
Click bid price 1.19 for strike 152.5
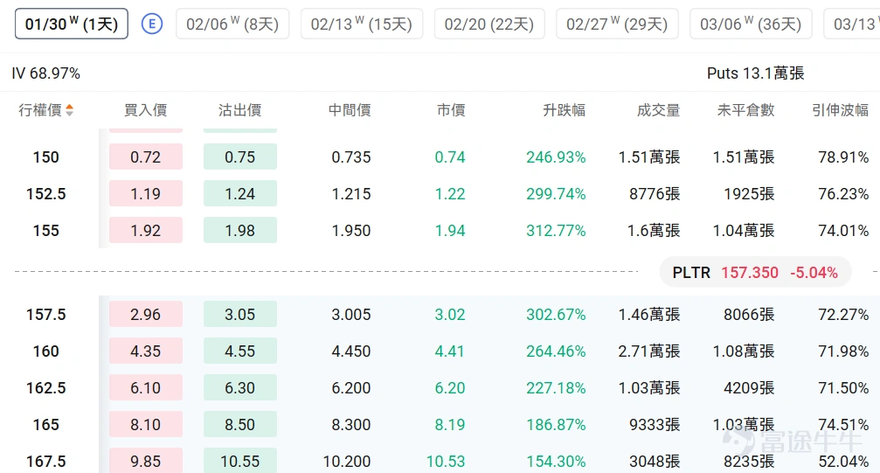click(x=146, y=194)
